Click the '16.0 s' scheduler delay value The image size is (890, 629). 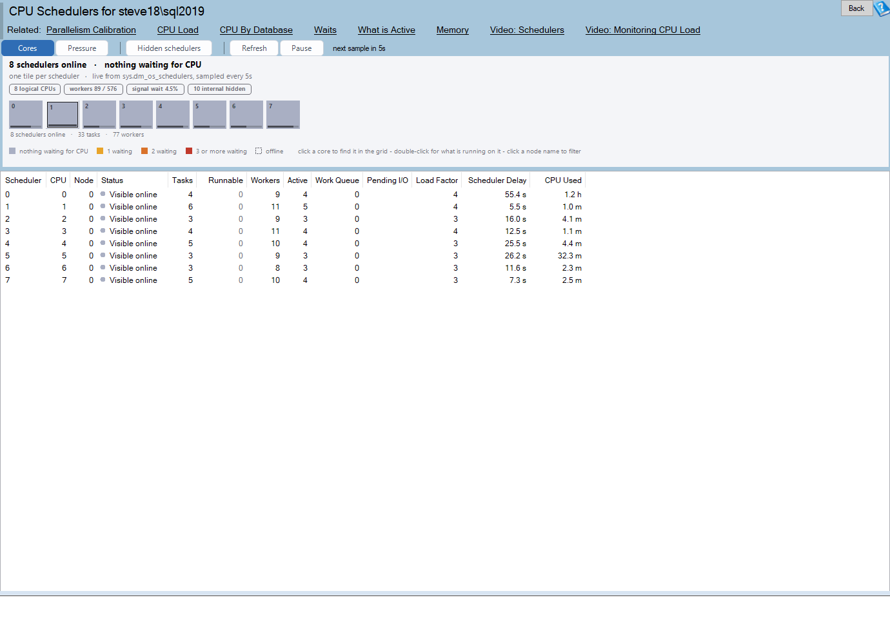tap(515, 219)
